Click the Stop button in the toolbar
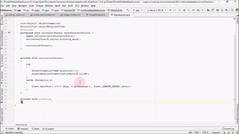 click(202, 10)
